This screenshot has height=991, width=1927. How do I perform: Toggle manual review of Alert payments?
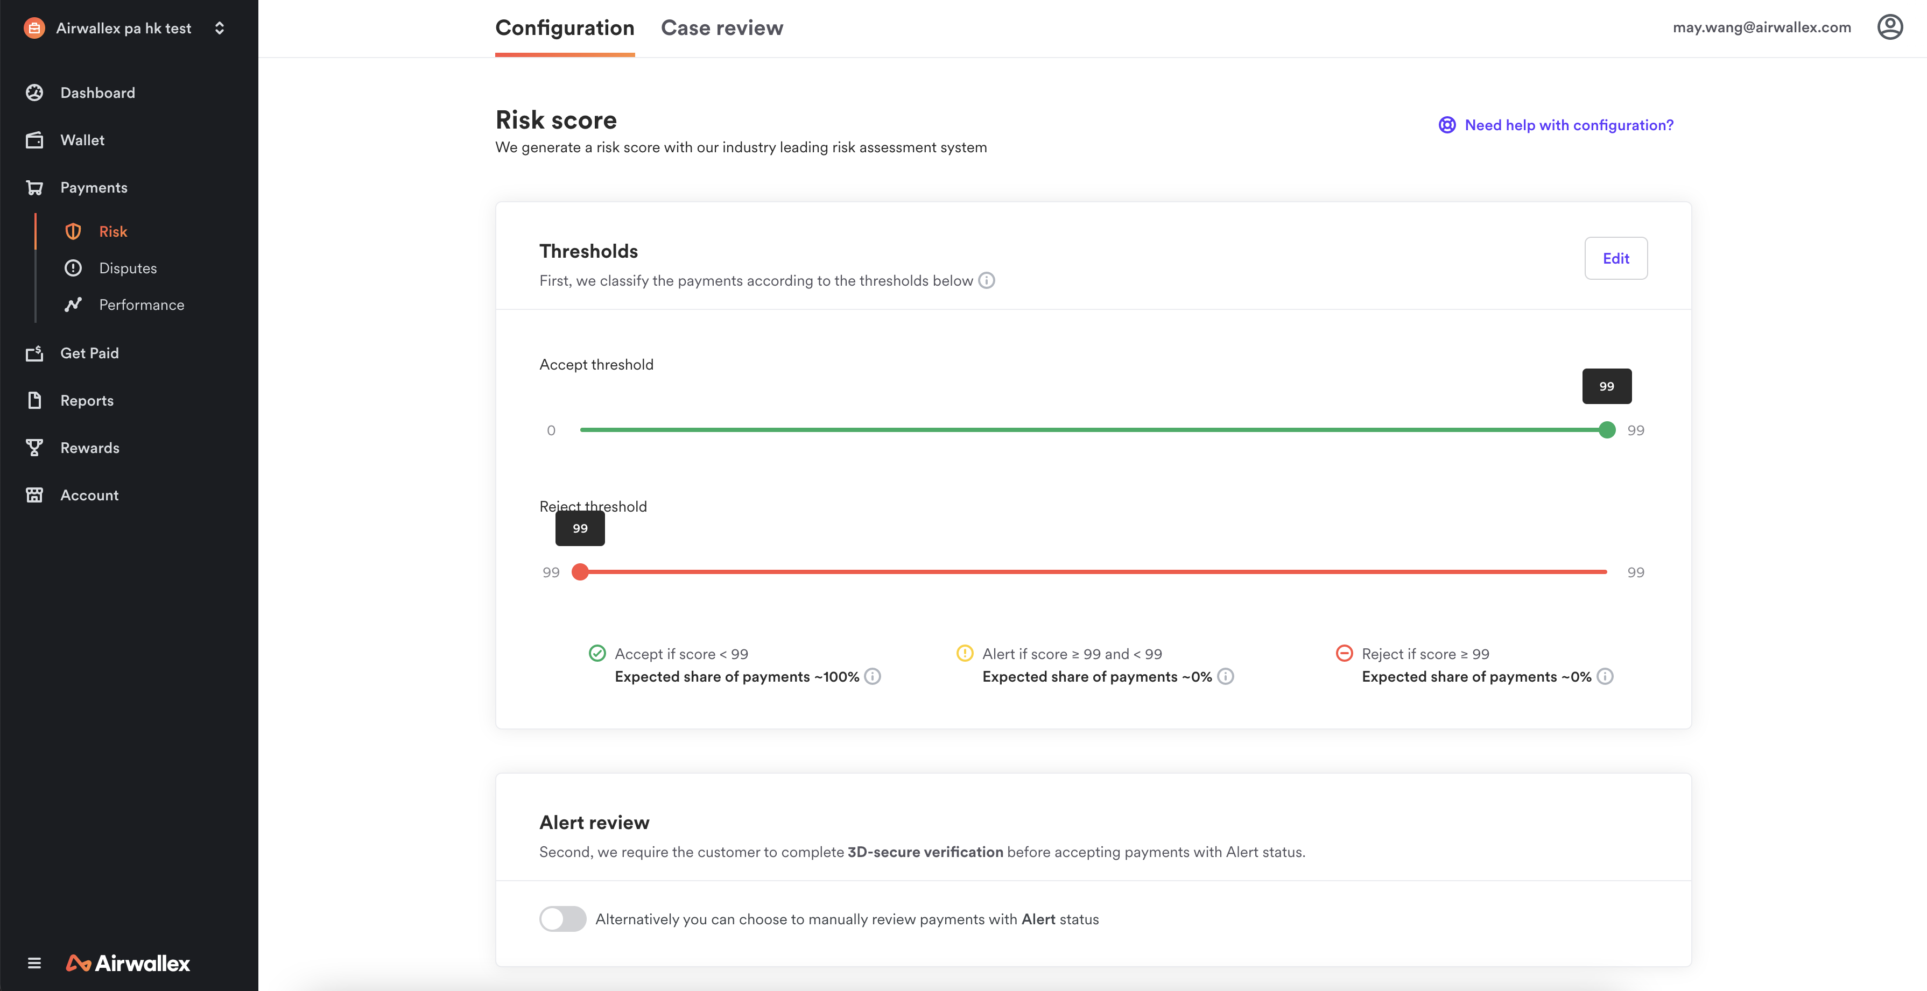pos(562,918)
